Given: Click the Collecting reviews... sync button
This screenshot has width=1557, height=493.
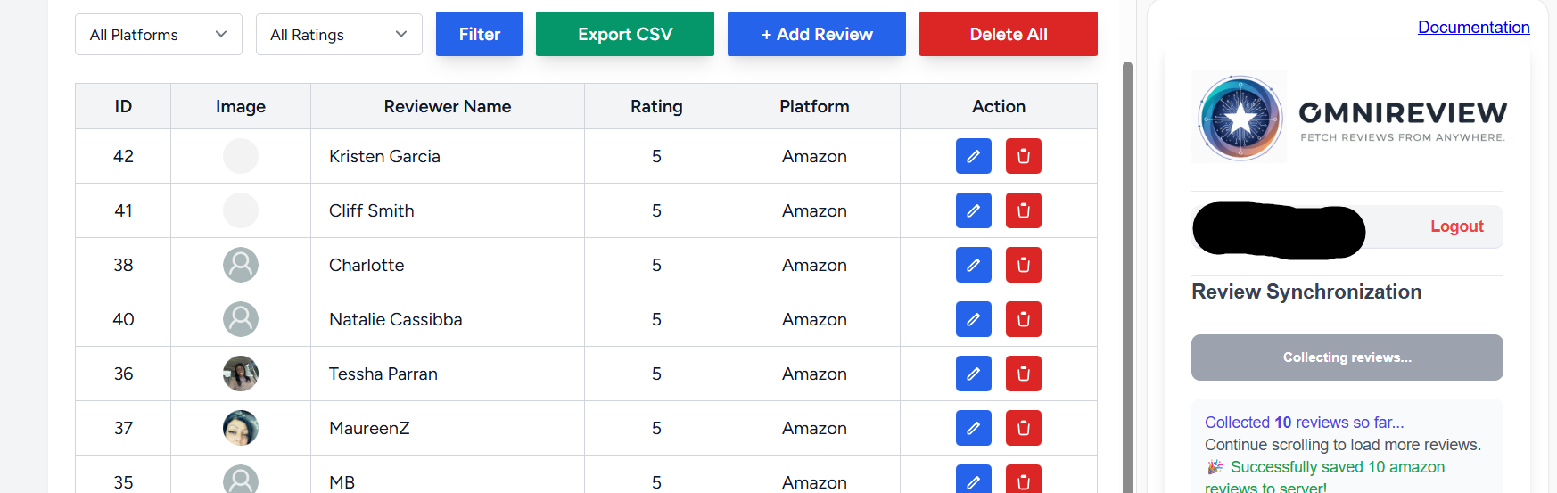Looking at the screenshot, I should pos(1347,357).
